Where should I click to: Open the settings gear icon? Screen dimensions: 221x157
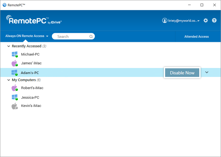click(x=206, y=20)
